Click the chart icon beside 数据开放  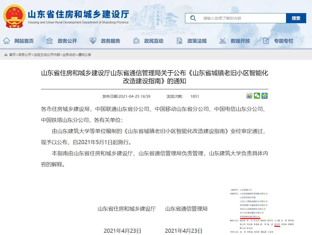point(223,41)
